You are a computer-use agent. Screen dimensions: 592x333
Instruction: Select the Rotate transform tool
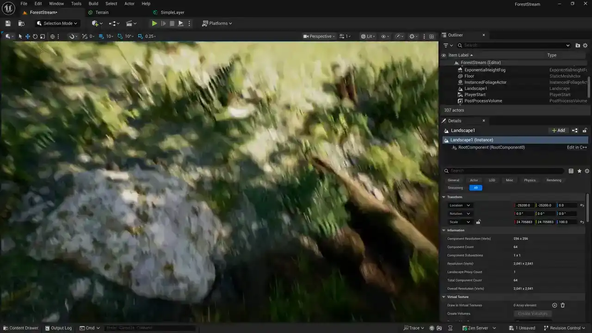click(35, 37)
